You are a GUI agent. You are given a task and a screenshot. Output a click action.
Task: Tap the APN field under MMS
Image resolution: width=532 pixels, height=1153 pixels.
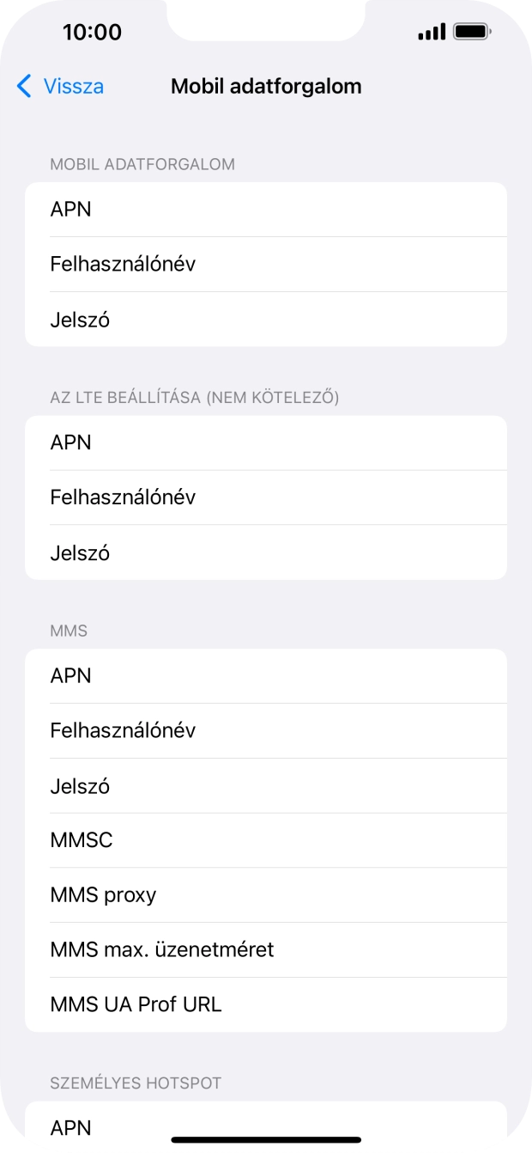[x=266, y=675]
